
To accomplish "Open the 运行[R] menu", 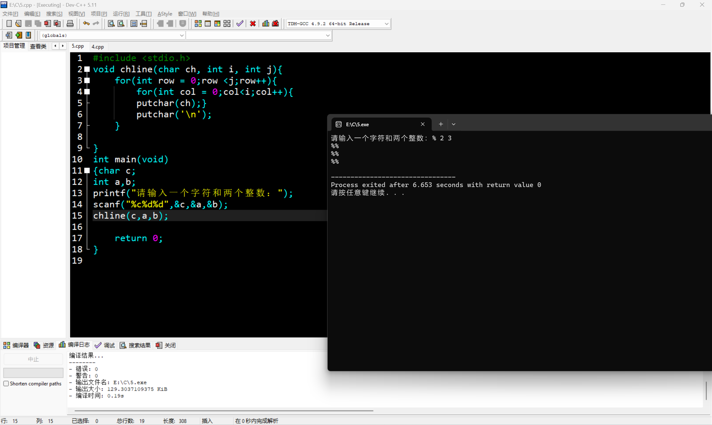I will click(x=121, y=14).
